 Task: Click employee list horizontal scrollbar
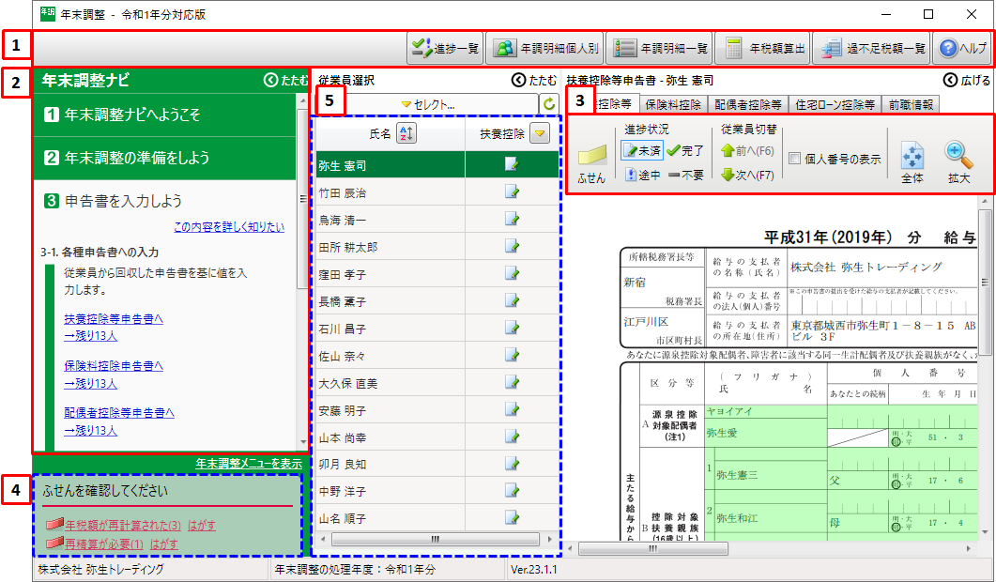436,540
